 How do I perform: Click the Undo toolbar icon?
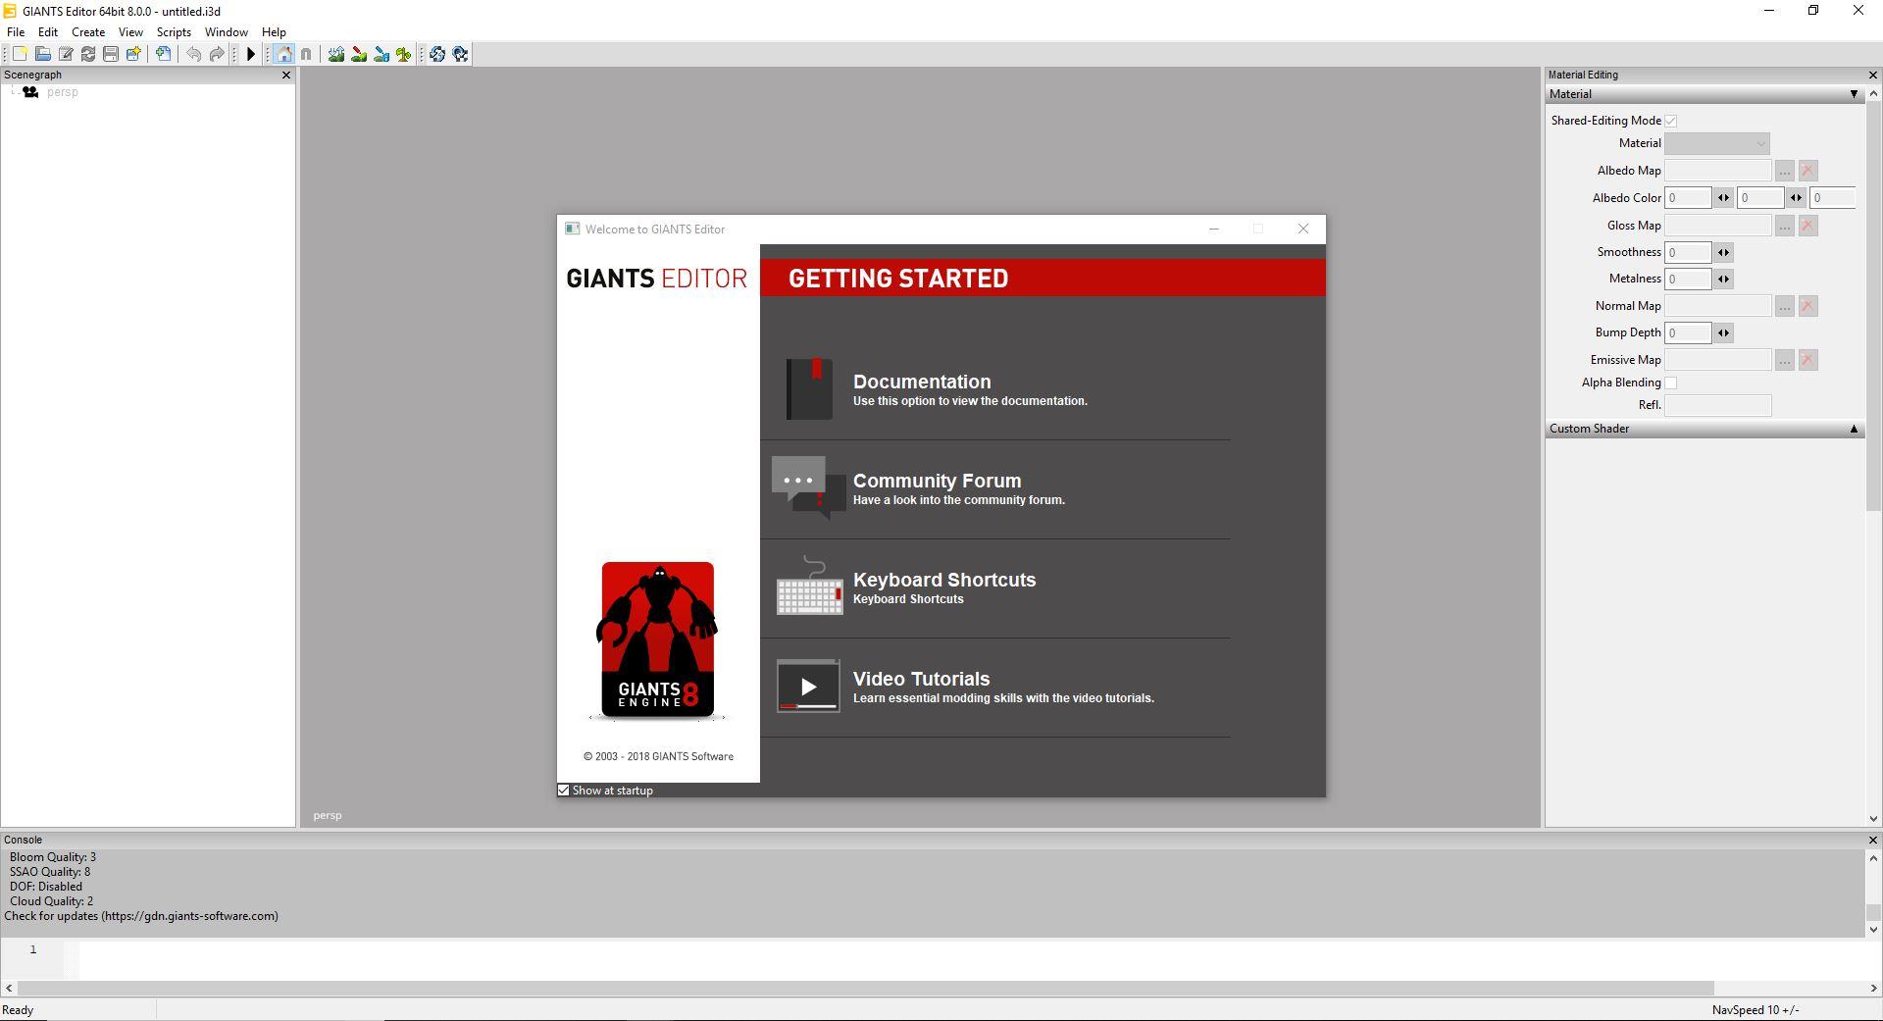point(193,54)
